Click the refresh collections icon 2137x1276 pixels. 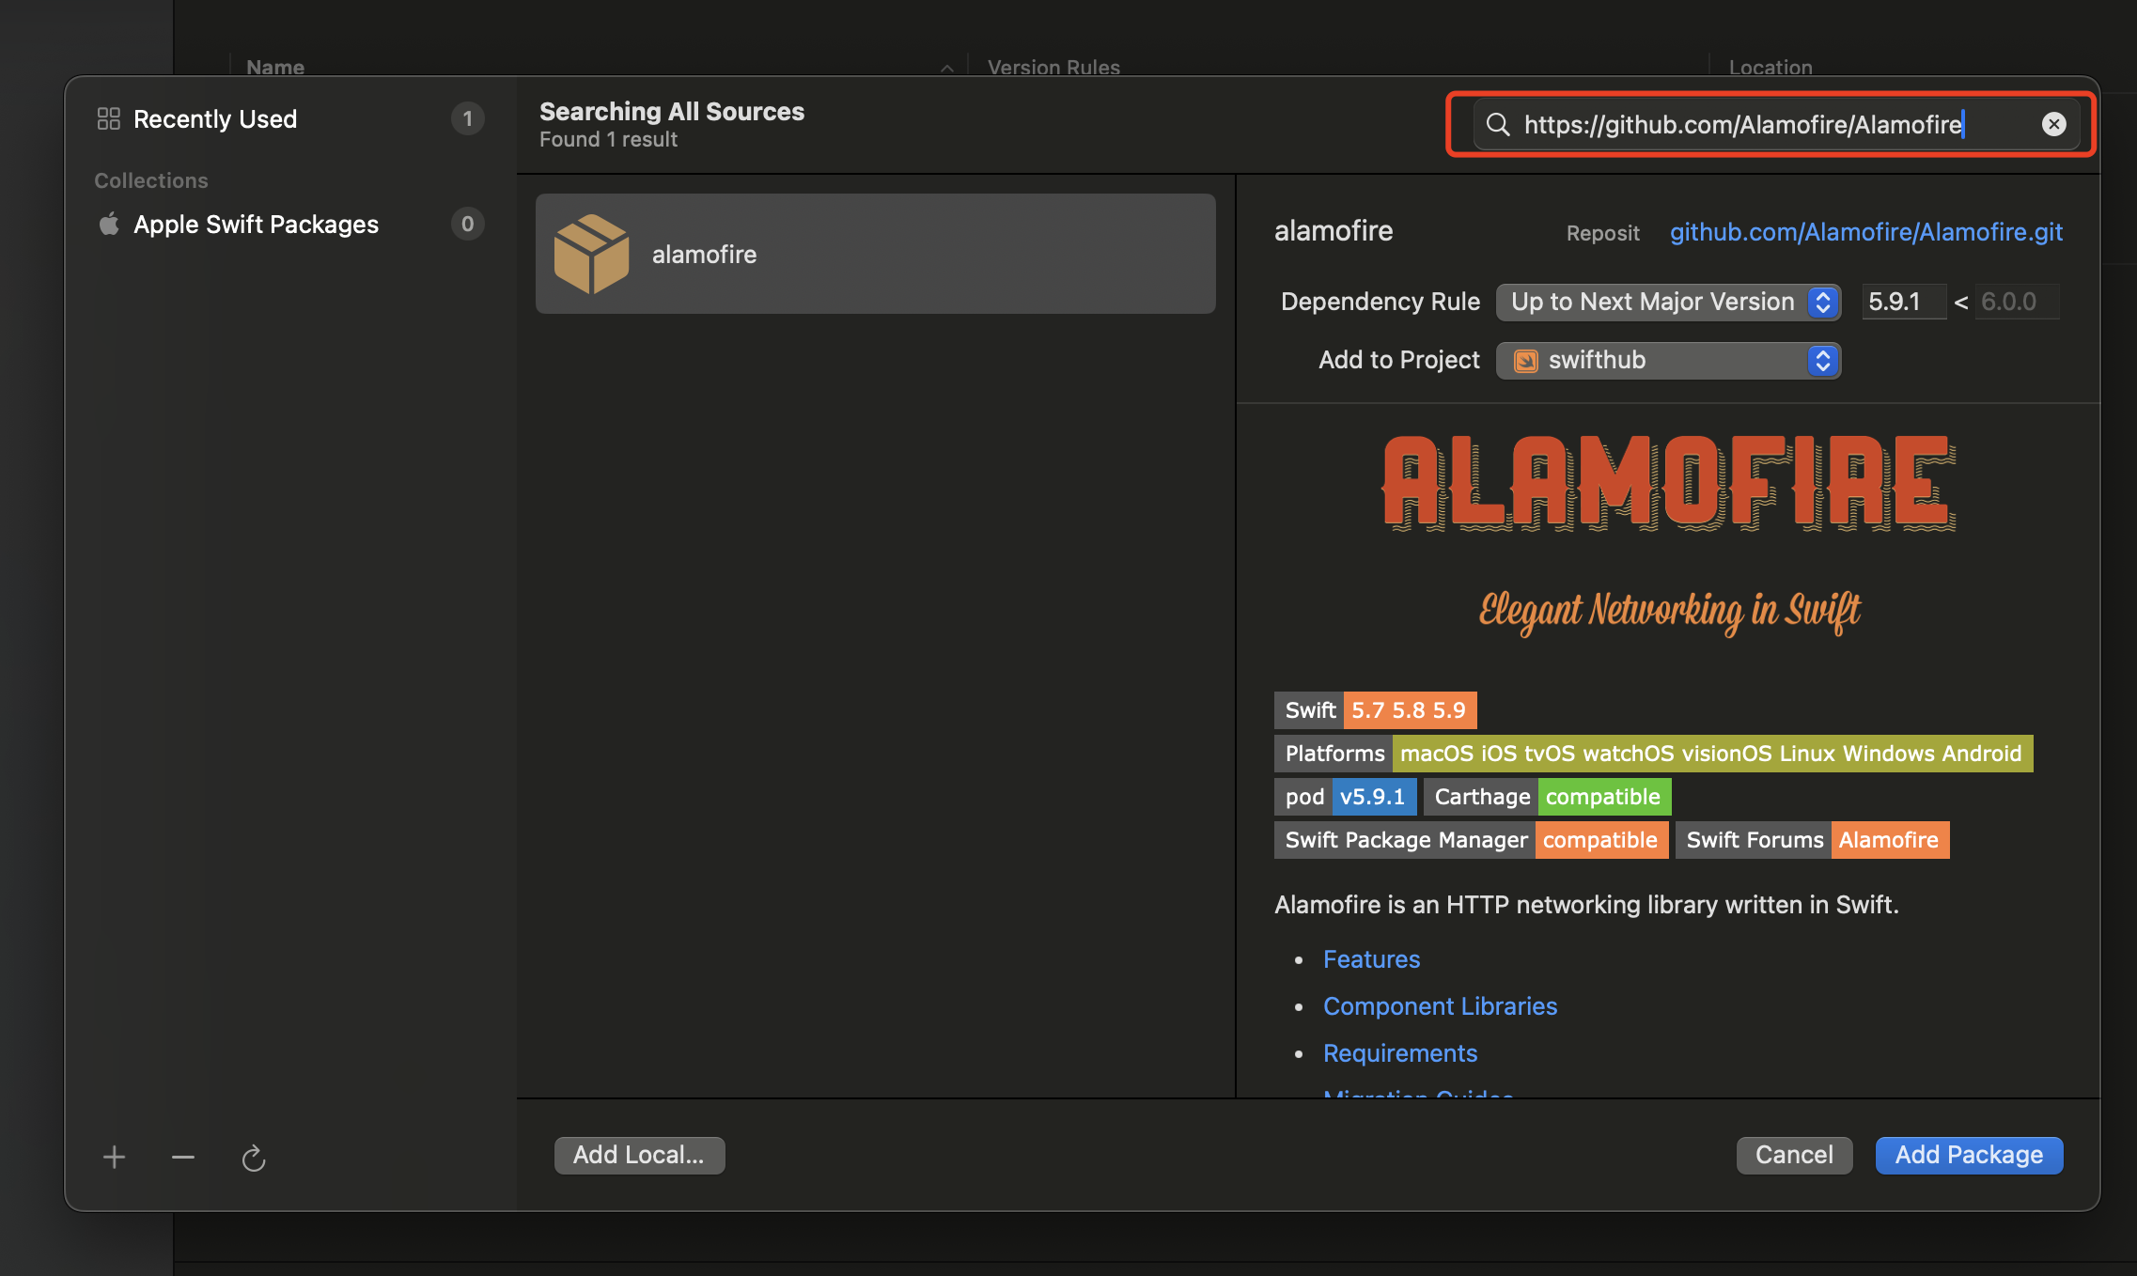[254, 1158]
